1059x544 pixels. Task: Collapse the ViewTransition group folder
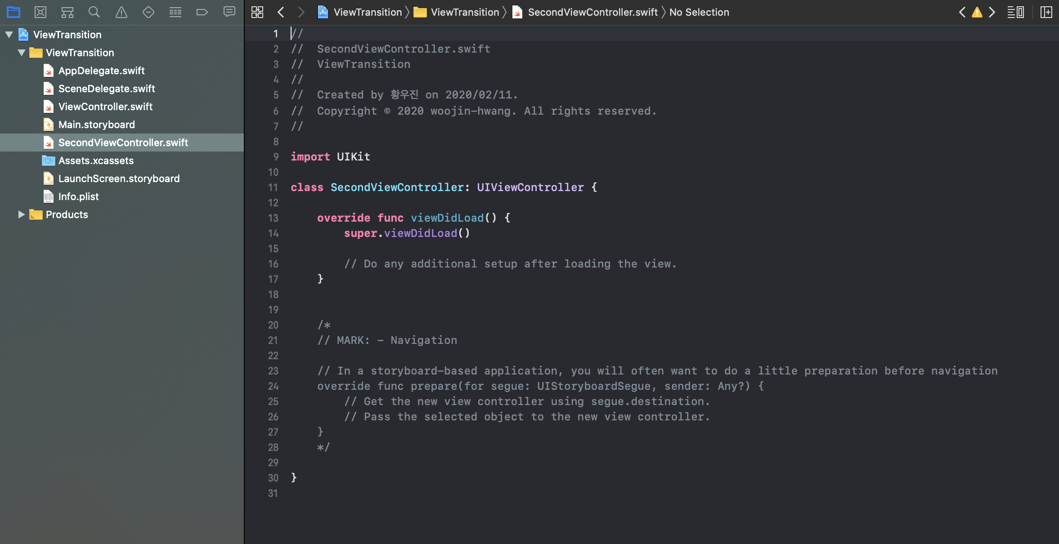coord(21,53)
